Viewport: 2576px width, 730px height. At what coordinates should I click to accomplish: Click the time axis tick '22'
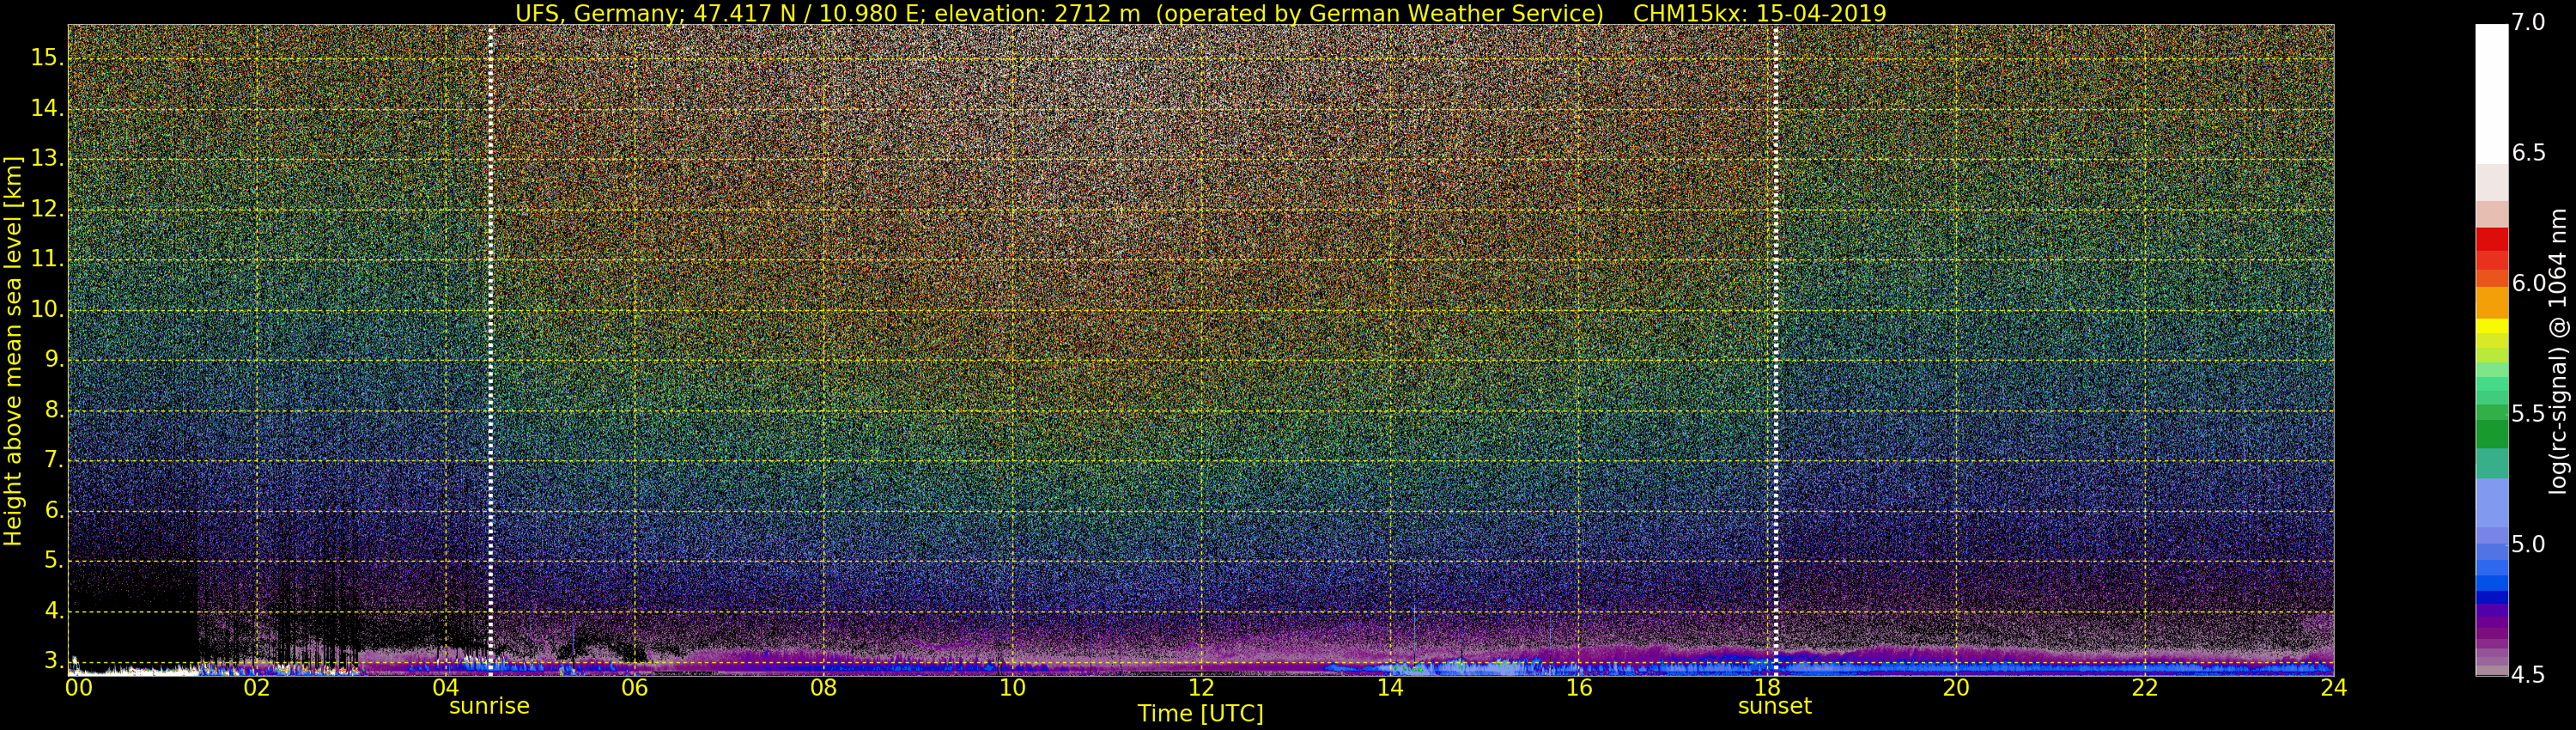(x=2145, y=688)
